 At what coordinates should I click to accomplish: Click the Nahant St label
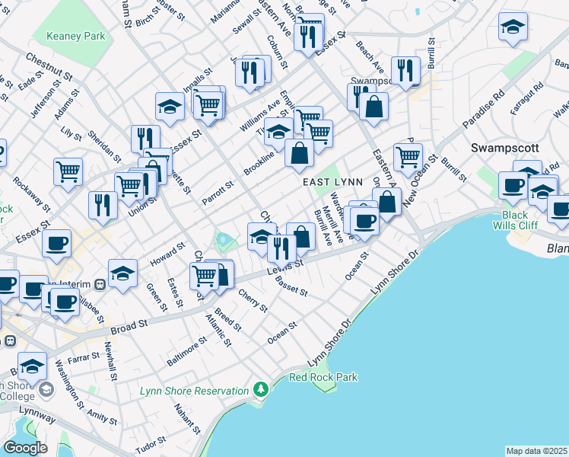pos(187,419)
